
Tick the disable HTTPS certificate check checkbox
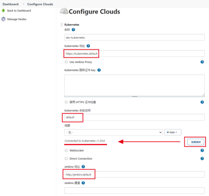point(66,102)
